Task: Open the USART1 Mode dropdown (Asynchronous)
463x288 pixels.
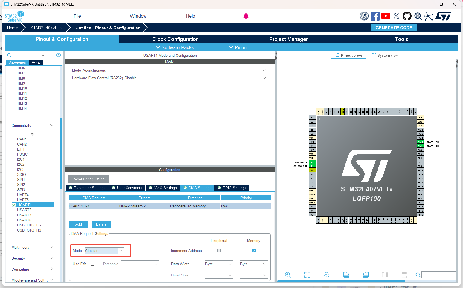Action: click(175, 70)
